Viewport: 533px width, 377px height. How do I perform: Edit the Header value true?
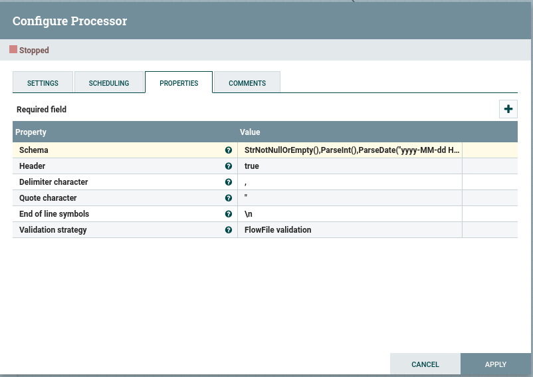tap(350, 166)
